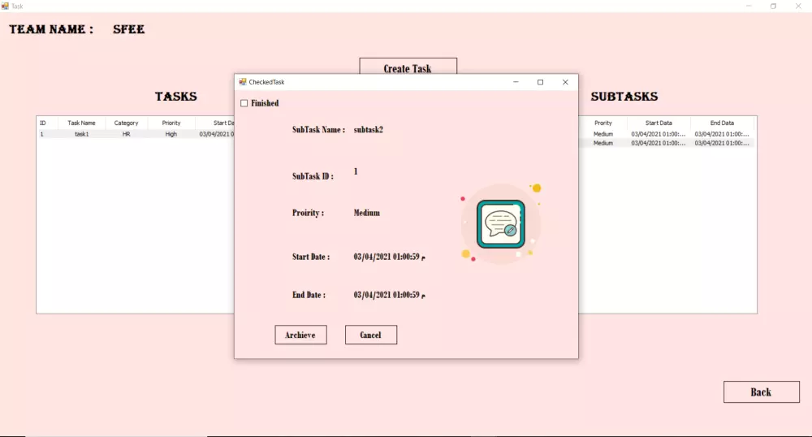Maximize the CheckedTask dialog window
The image size is (812, 437).
tap(541, 82)
